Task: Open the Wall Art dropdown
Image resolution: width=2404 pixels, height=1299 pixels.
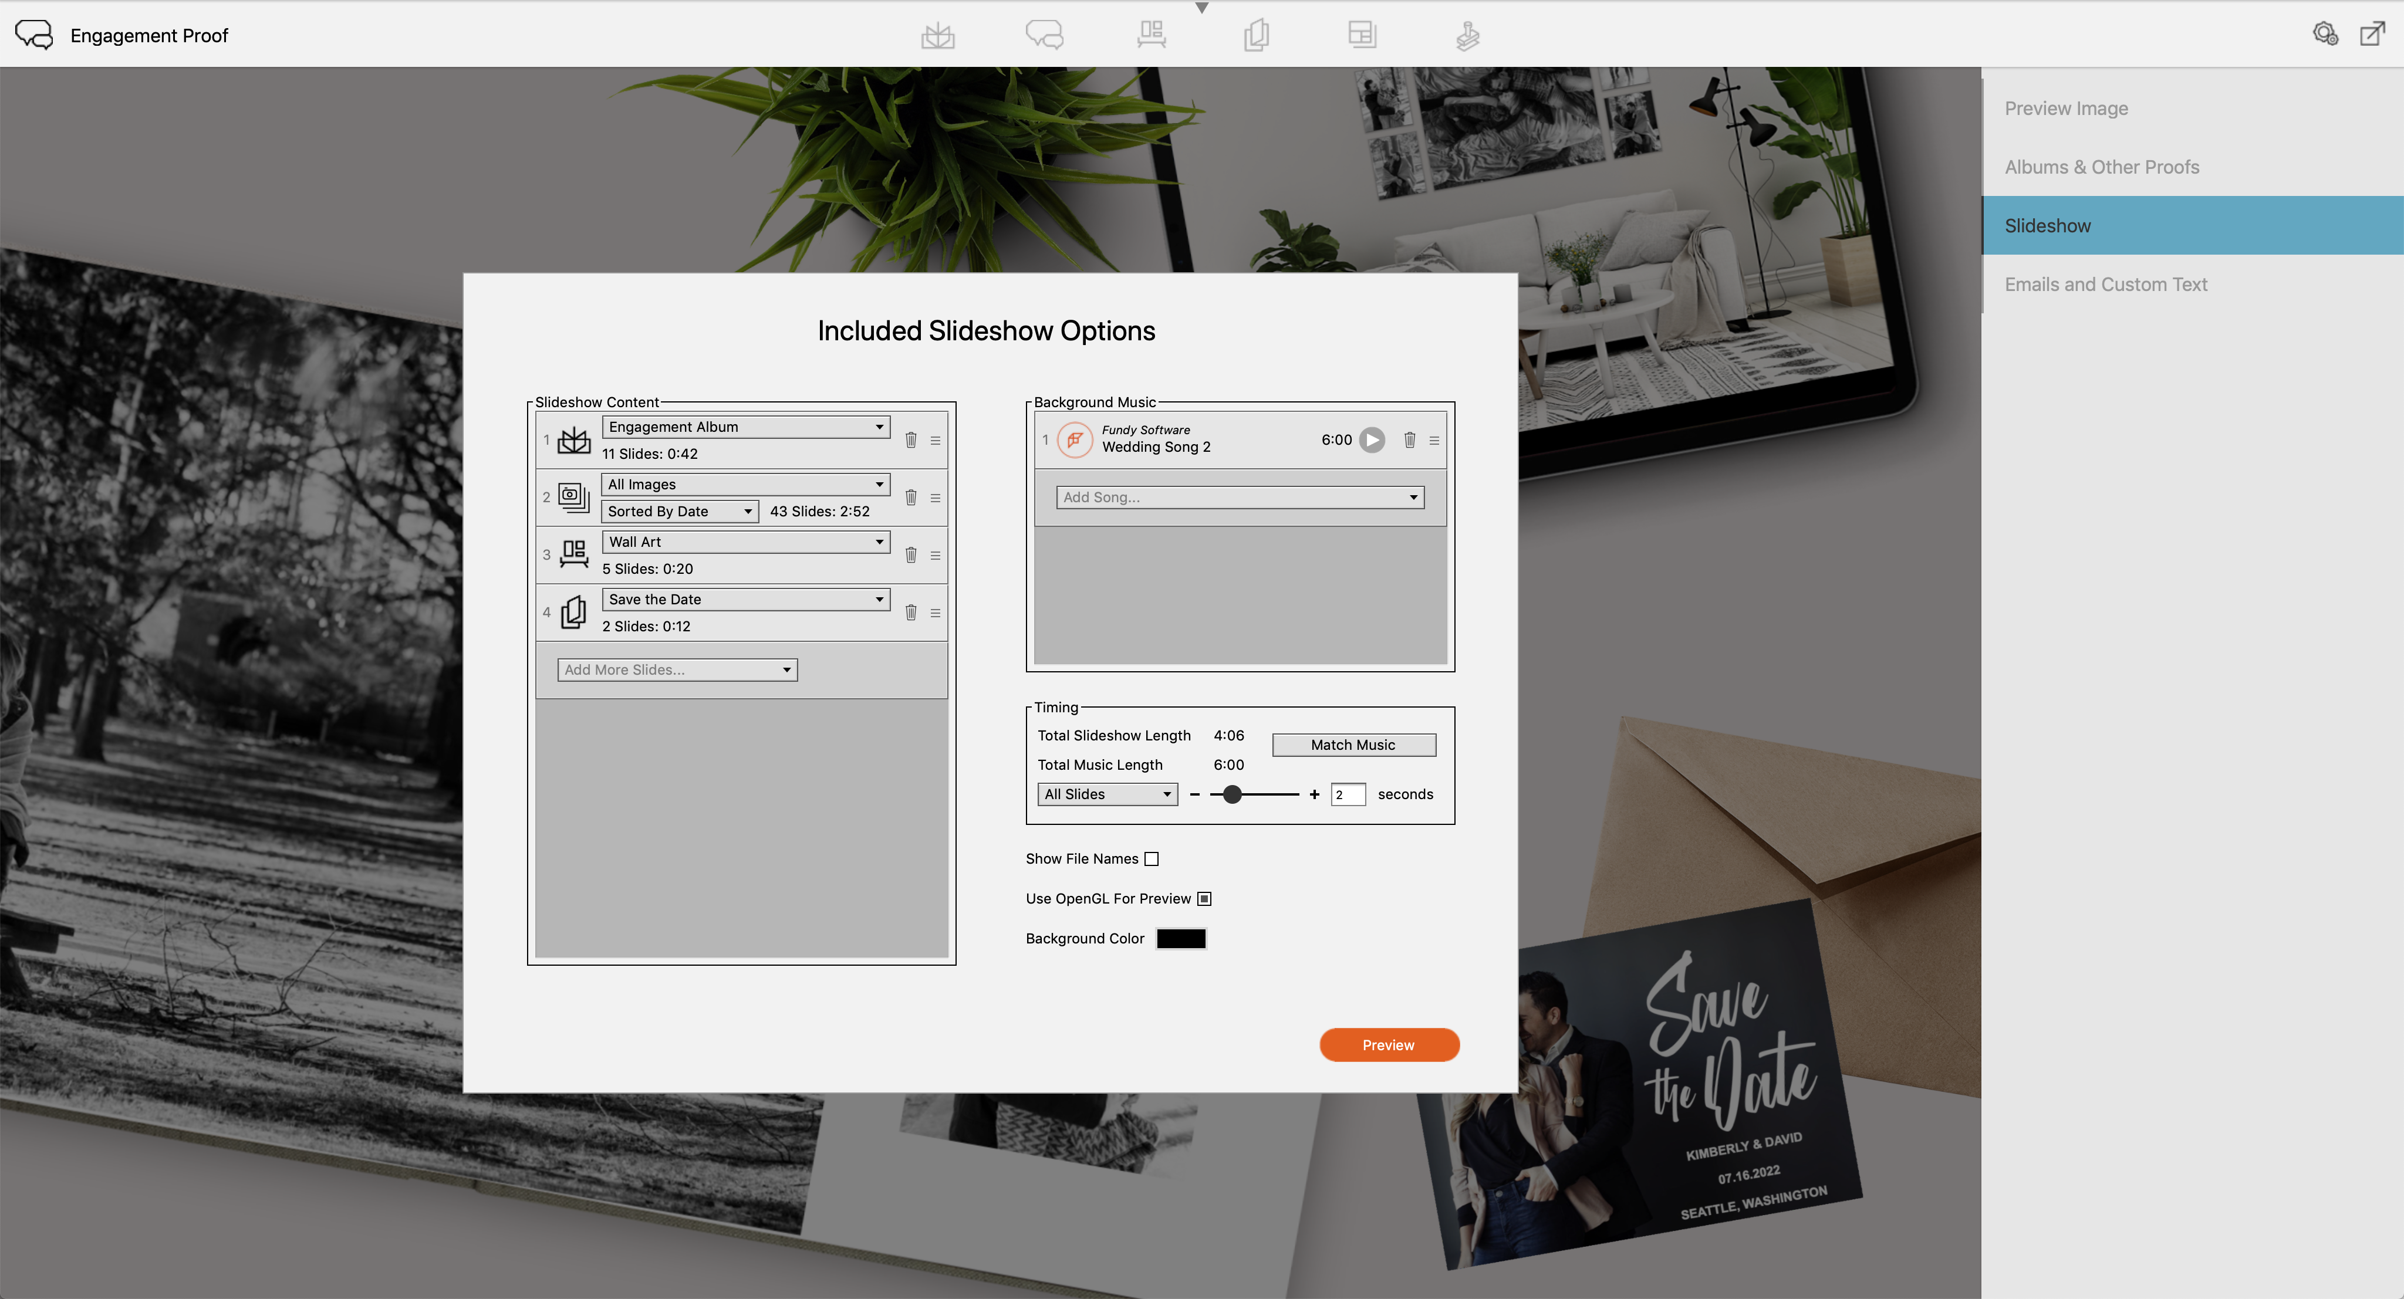Action: coord(745,542)
